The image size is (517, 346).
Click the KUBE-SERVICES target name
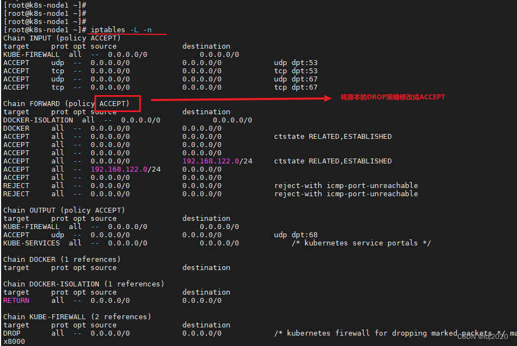(x=32, y=243)
